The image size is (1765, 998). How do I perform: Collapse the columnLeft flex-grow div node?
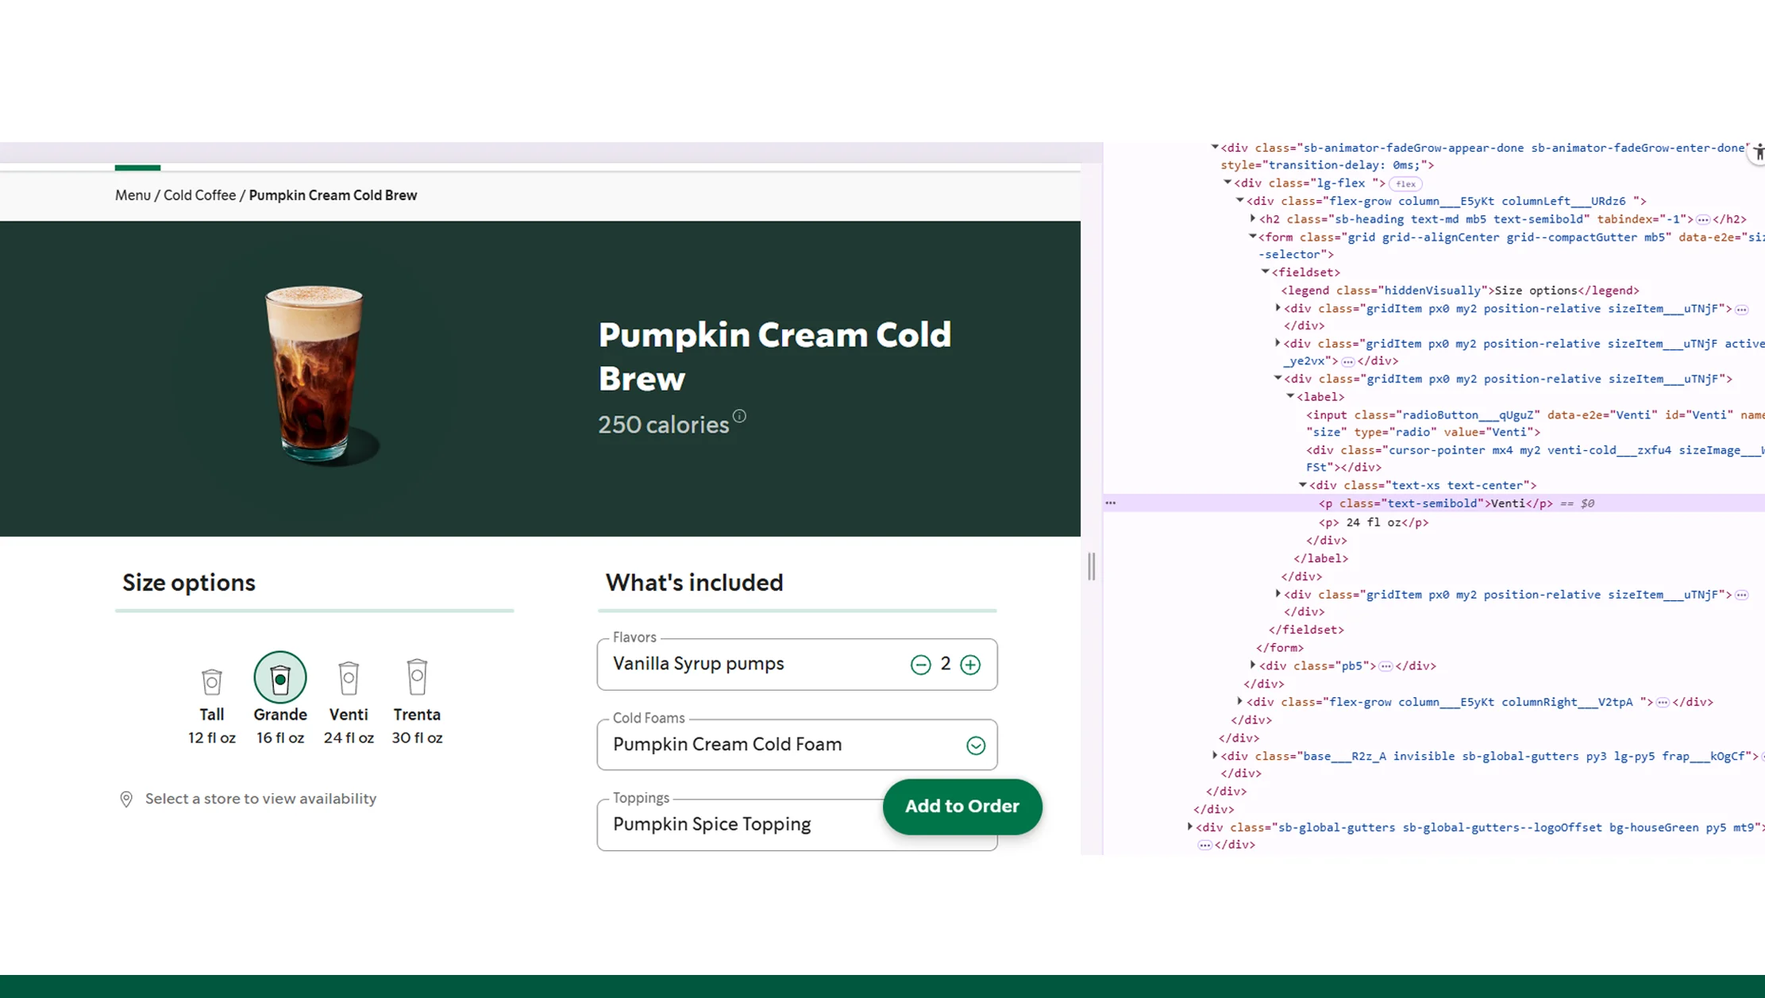pos(1240,201)
